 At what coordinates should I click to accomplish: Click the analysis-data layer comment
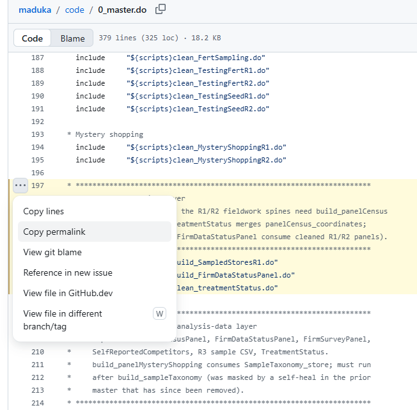pos(217,326)
